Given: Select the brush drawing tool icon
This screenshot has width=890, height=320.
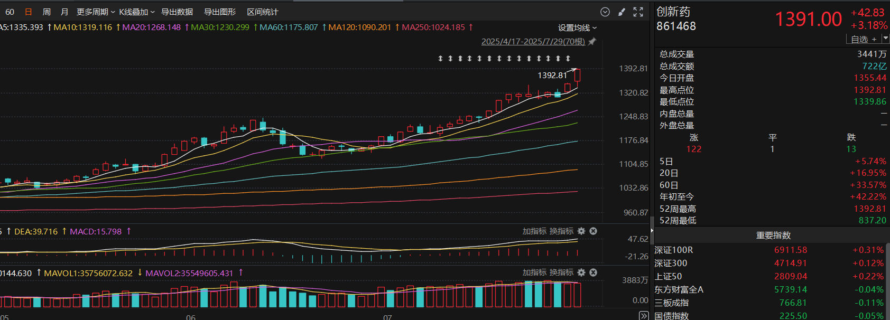Looking at the screenshot, I should tap(622, 12).
